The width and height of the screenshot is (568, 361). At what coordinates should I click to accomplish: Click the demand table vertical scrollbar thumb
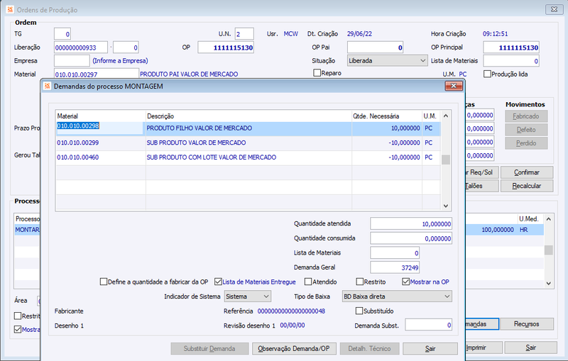point(446,160)
